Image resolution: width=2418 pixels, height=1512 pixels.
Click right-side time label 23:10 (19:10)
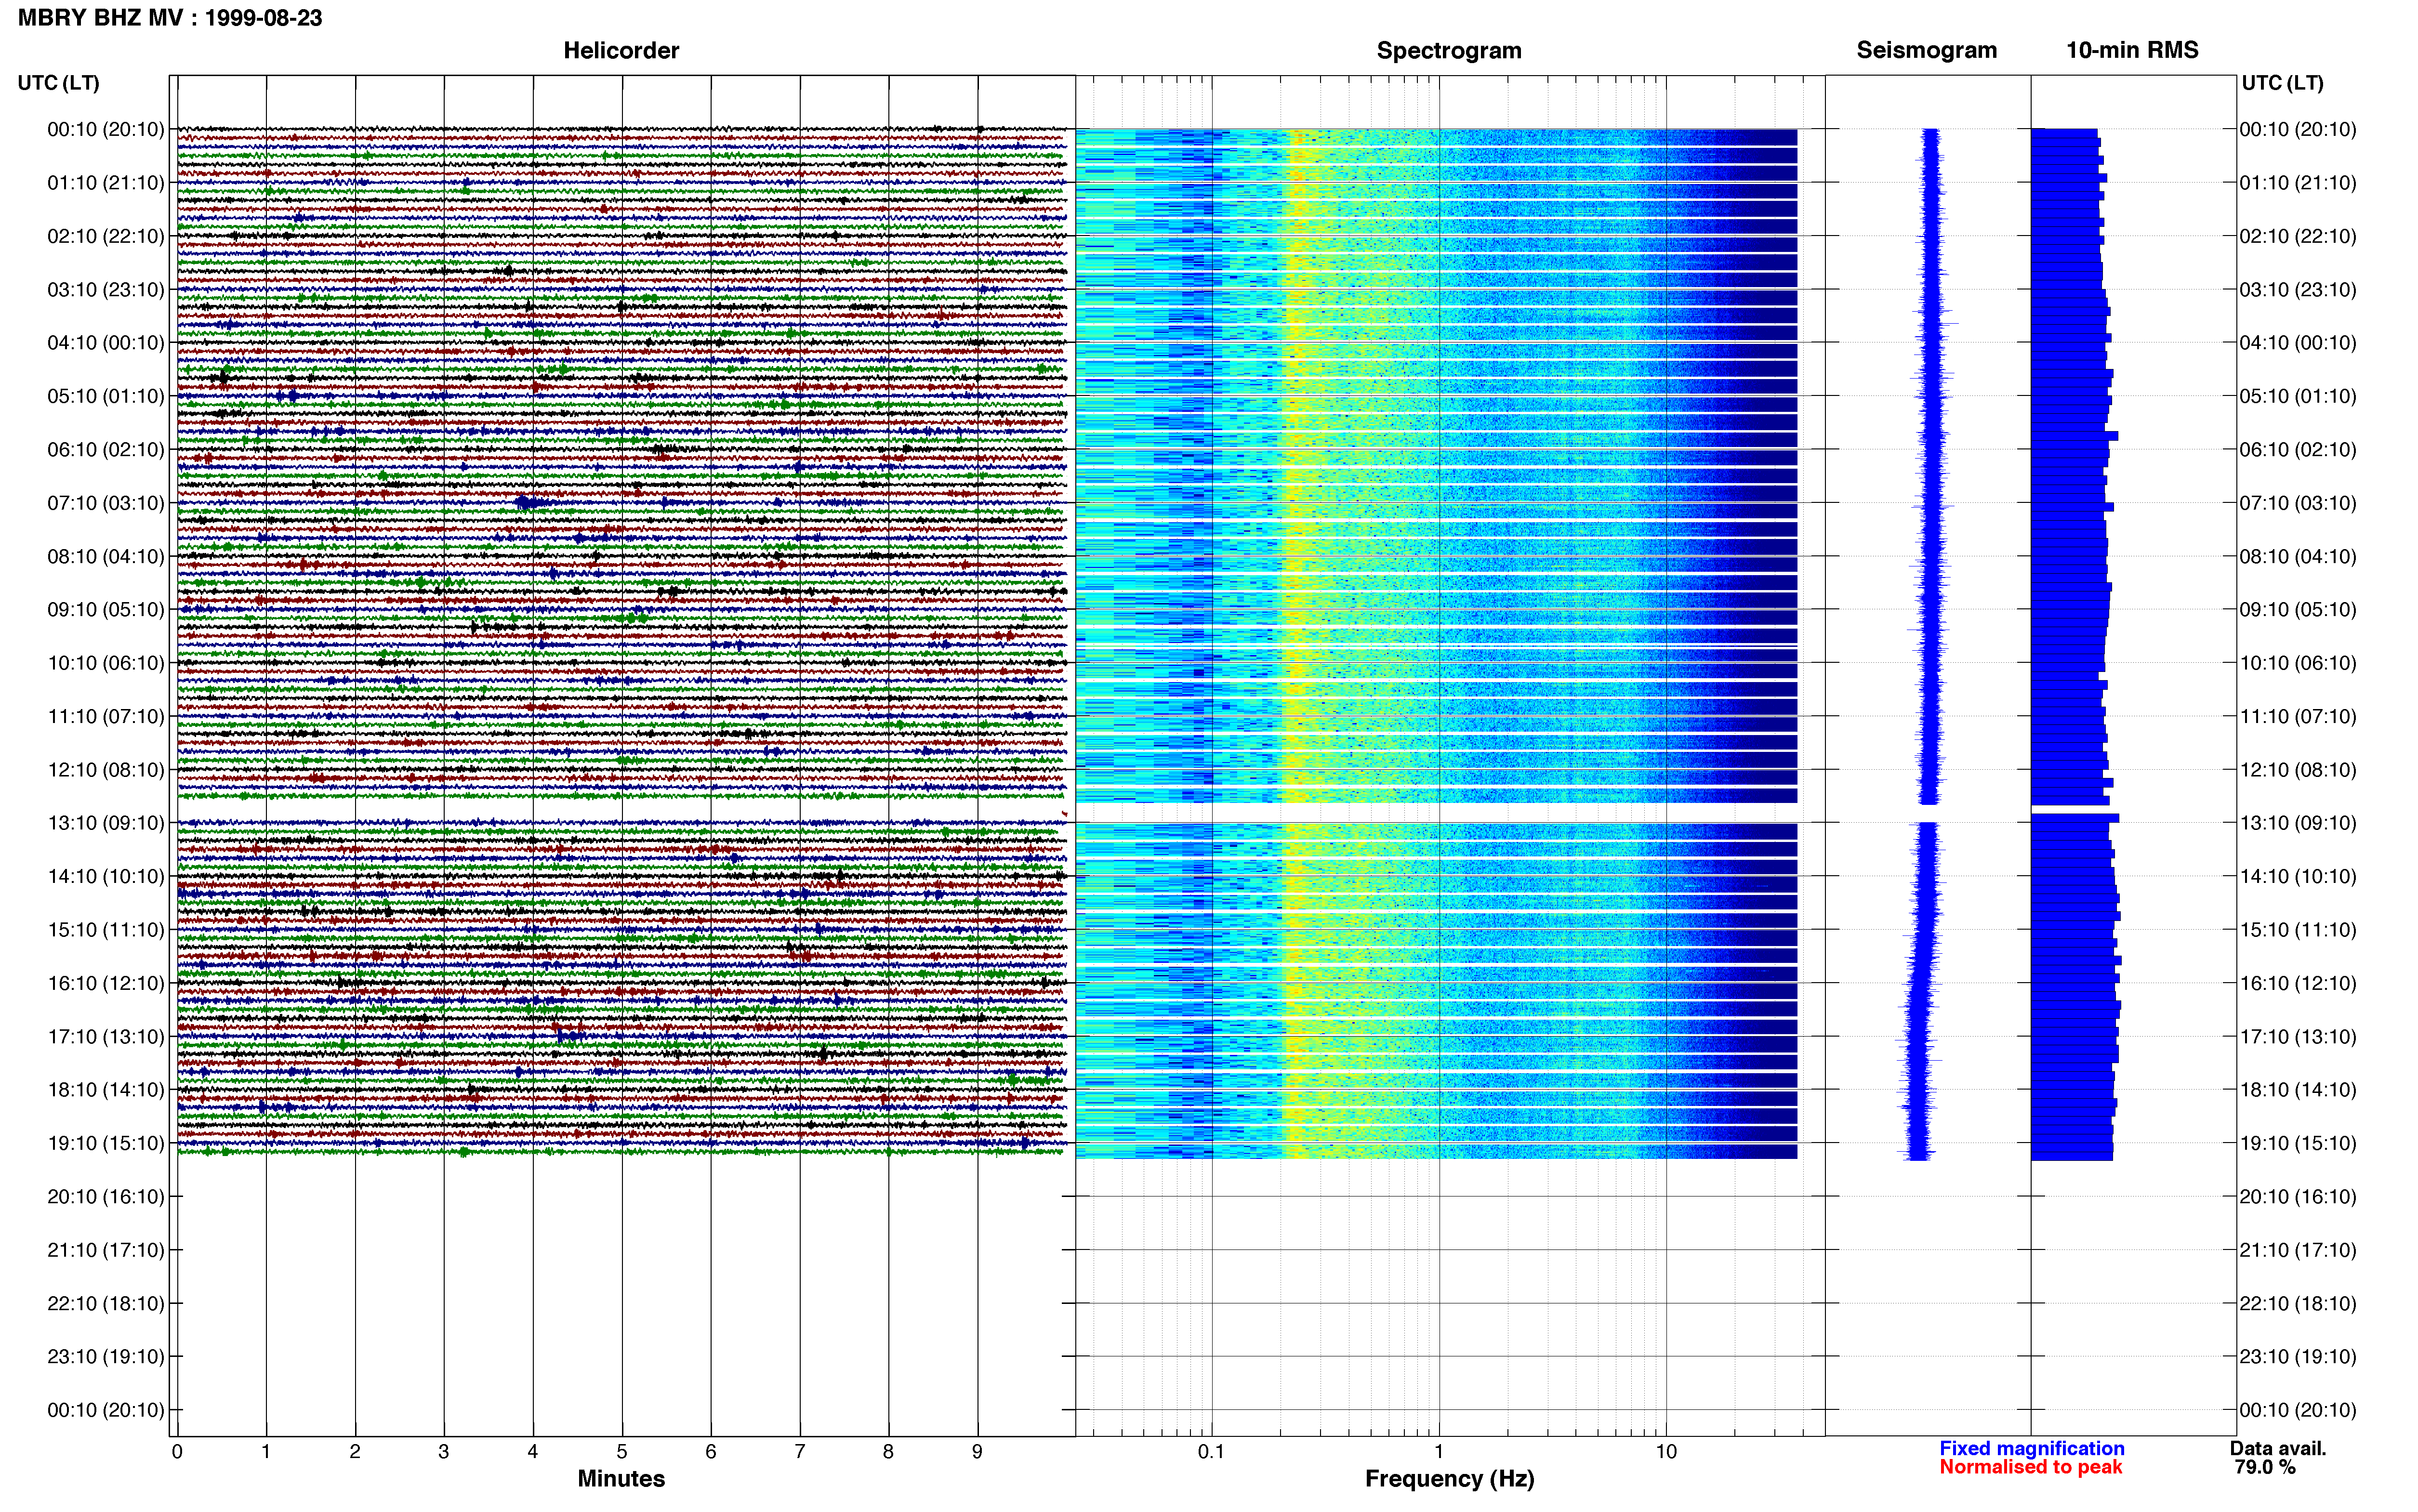click(2298, 1357)
